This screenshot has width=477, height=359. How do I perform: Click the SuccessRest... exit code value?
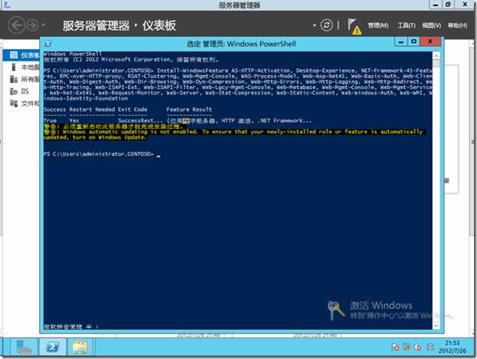click(140, 121)
